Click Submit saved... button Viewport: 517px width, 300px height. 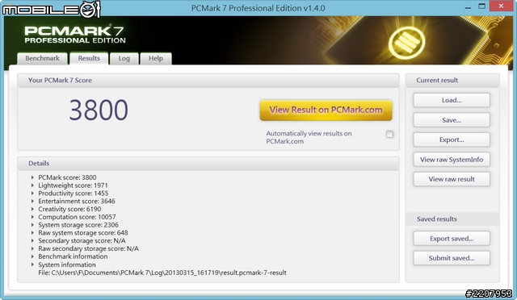tap(452, 258)
